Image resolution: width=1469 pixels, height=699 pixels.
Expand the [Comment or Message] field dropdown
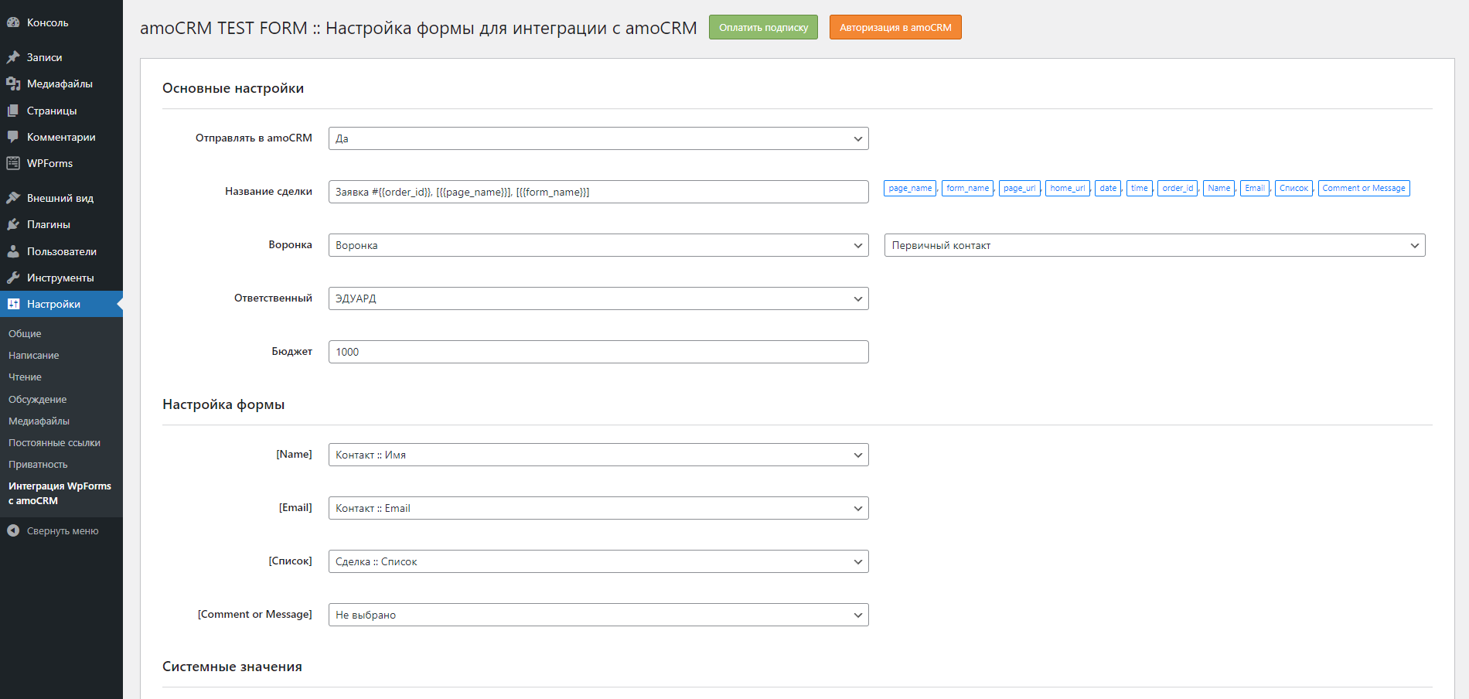(598, 615)
